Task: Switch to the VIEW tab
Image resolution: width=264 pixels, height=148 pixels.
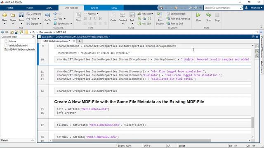Action: (x=114, y=8)
